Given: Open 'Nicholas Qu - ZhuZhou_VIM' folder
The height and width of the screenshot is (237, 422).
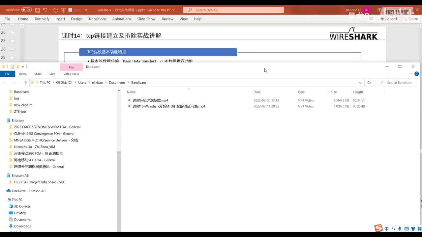Looking at the screenshot, I should pyautogui.click(x=34, y=147).
